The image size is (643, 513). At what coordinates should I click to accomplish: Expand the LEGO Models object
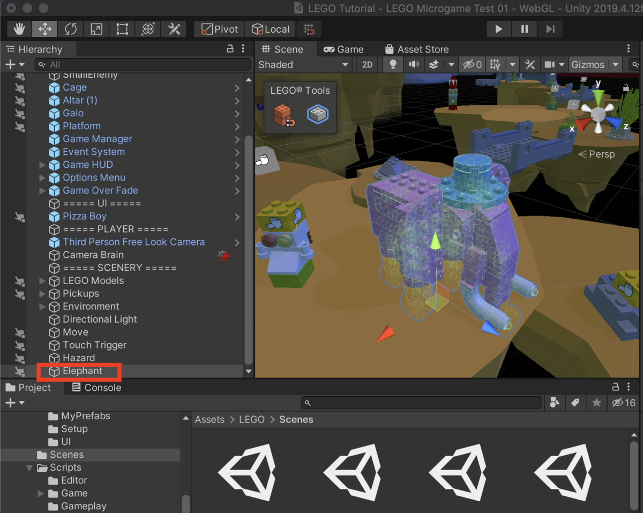[42, 280]
